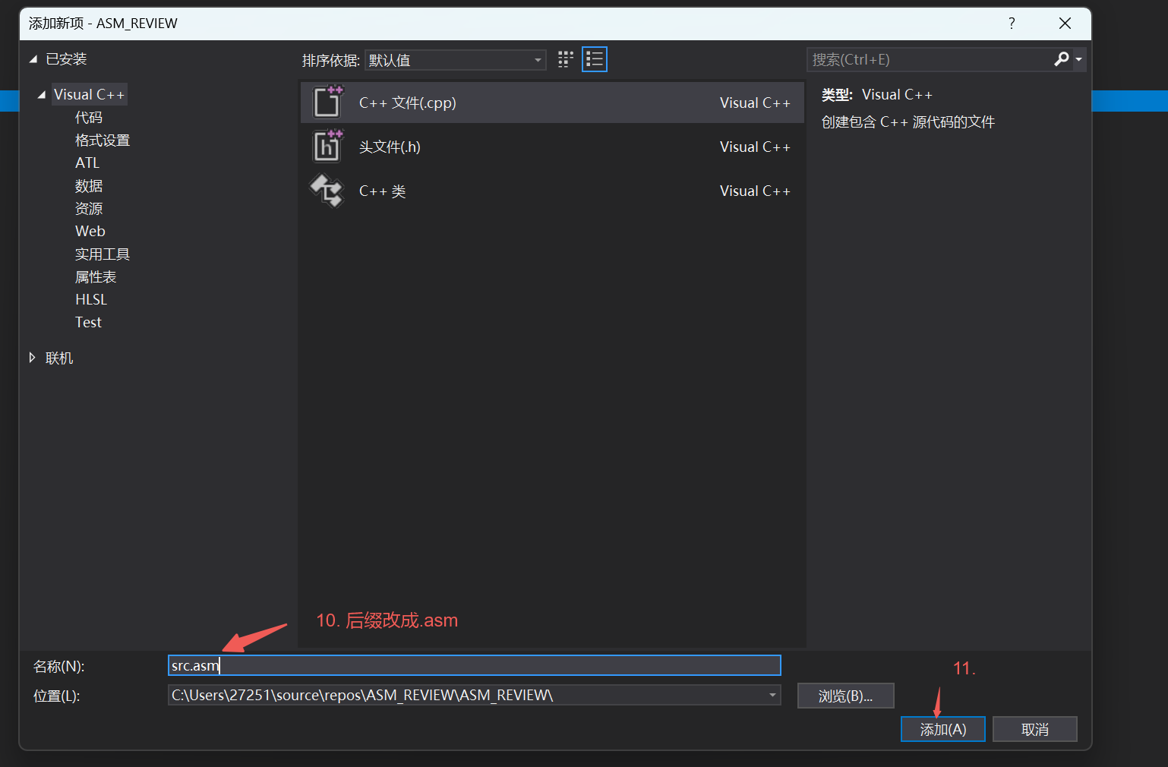Focus the 搜索(Ctrl+E) search box
This screenshot has width=1168, height=767.
point(930,59)
